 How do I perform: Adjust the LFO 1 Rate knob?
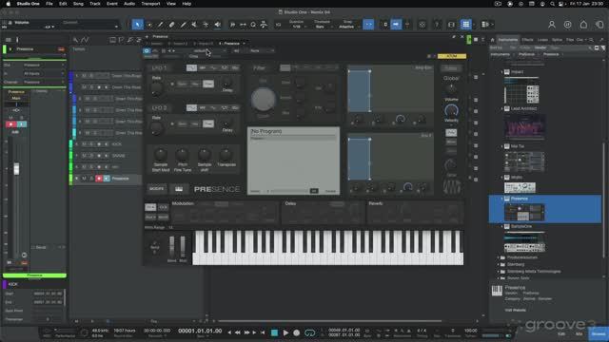coord(156,89)
